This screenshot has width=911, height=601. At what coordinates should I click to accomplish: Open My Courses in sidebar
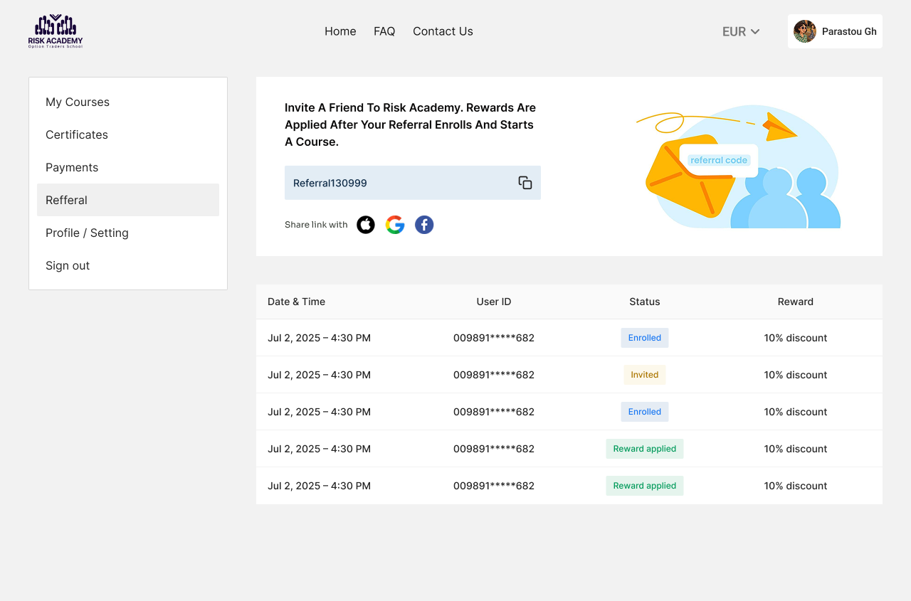[78, 102]
